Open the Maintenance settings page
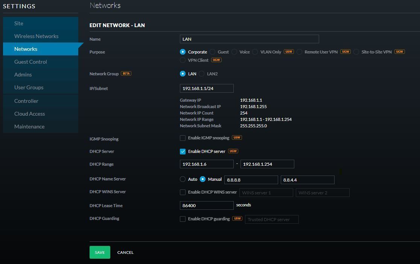The image size is (420, 264). pos(29,127)
